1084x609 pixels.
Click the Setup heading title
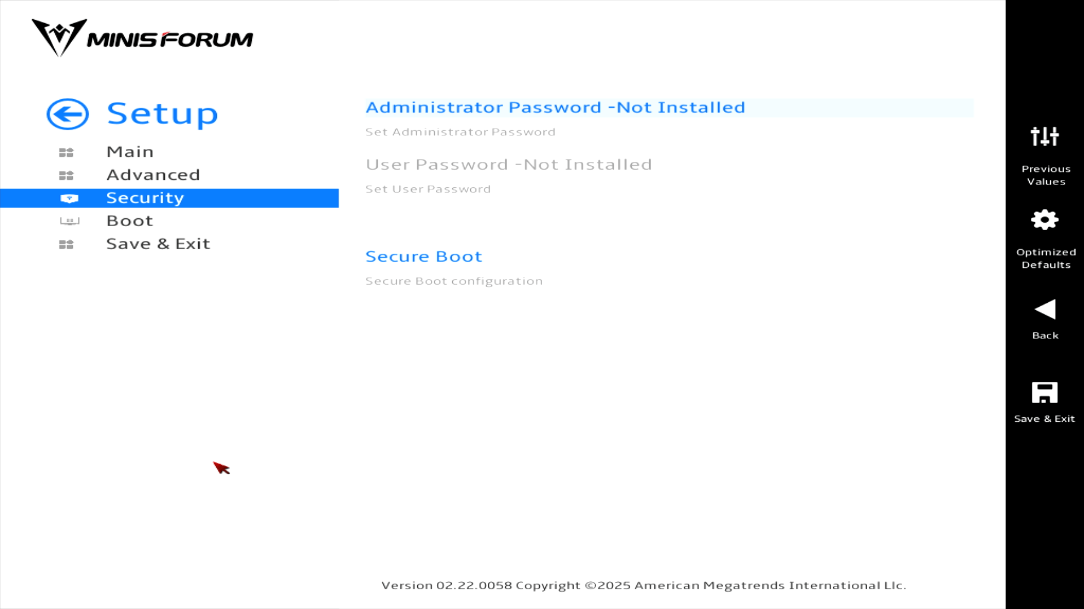[x=162, y=114]
